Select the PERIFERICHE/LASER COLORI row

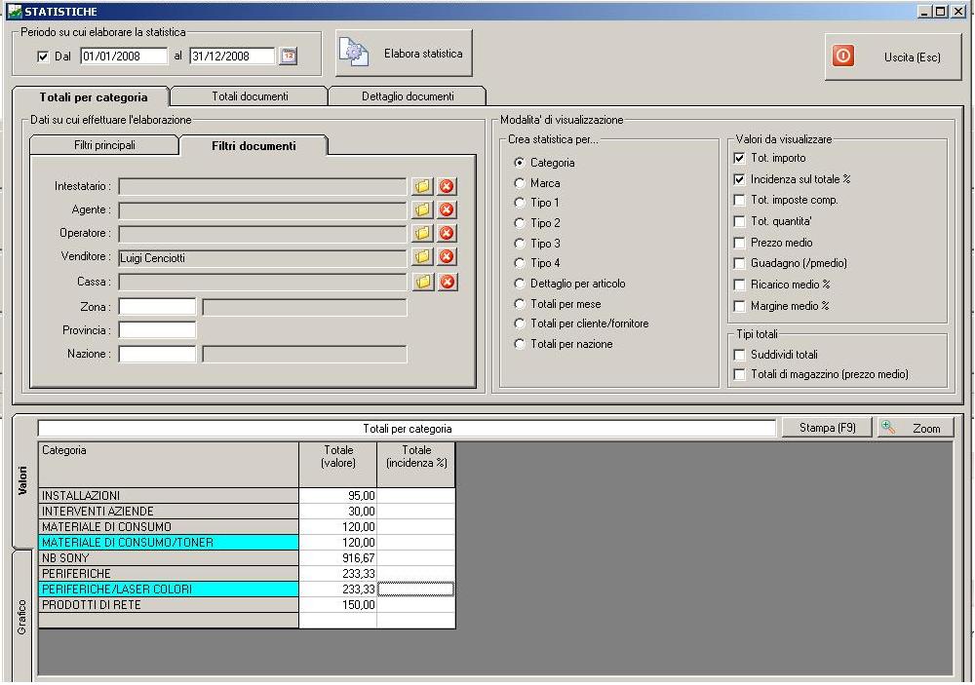click(169, 589)
